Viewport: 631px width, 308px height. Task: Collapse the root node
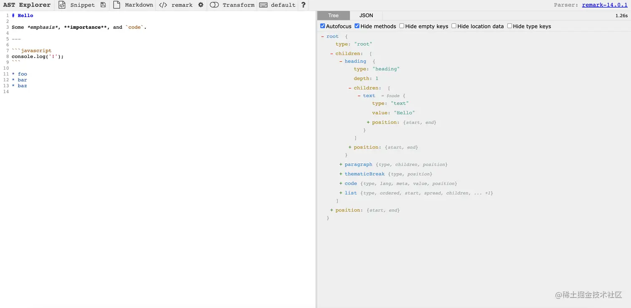coord(323,37)
